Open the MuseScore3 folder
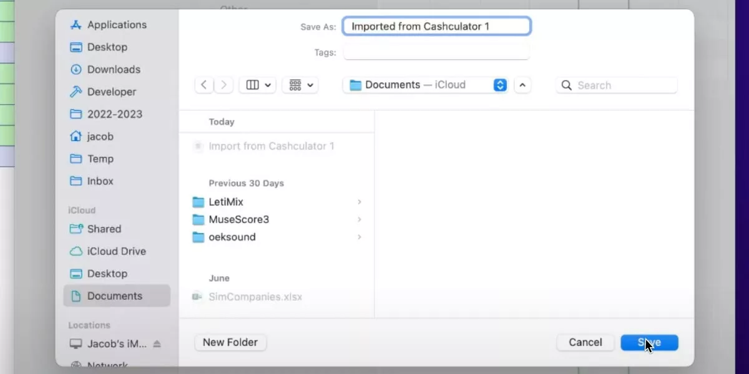This screenshot has height=374, width=749. click(x=277, y=219)
